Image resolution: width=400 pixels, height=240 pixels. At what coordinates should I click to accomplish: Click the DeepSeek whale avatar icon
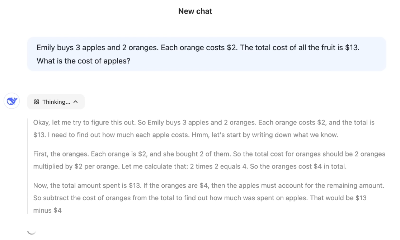click(12, 102)
